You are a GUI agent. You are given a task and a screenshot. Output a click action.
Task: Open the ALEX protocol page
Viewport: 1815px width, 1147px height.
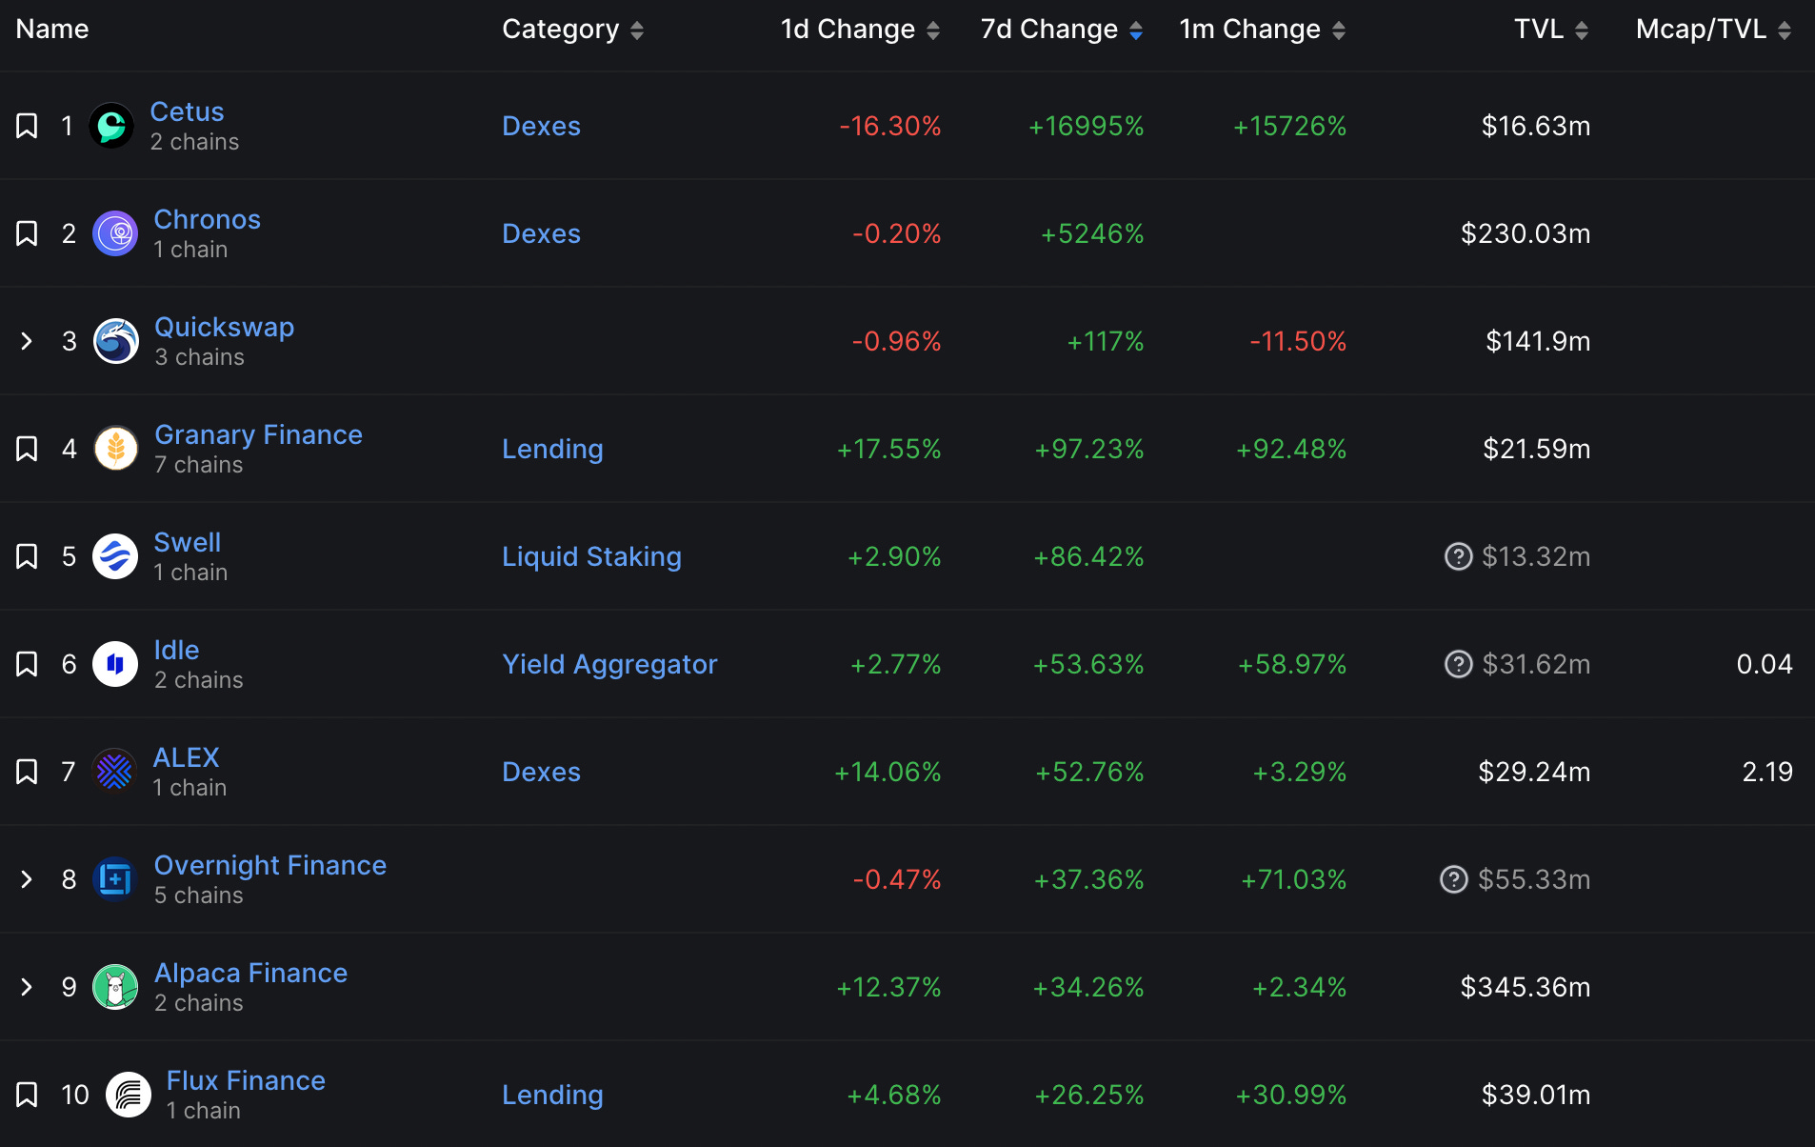pyautogui.click(x=187, y=757)
